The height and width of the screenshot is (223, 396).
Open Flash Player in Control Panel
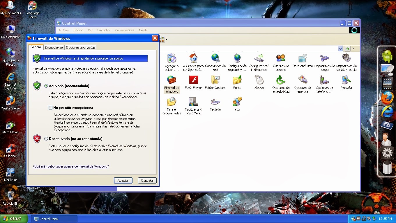193,82
